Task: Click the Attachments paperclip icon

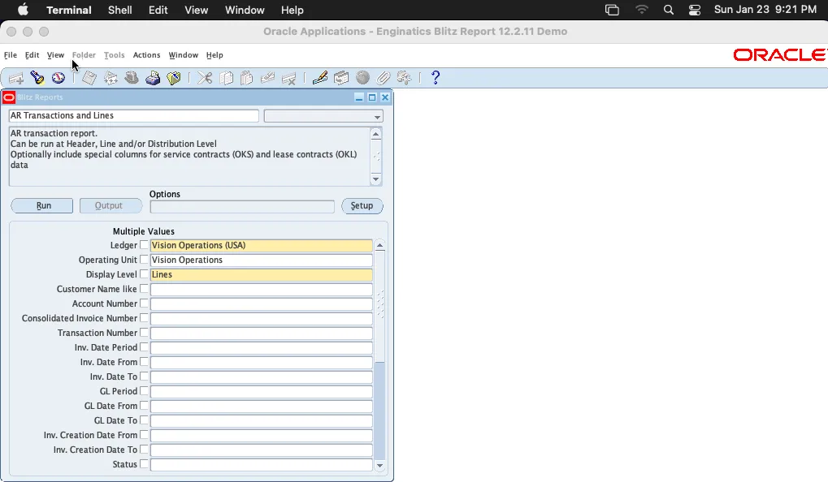Action: point(383,78)
